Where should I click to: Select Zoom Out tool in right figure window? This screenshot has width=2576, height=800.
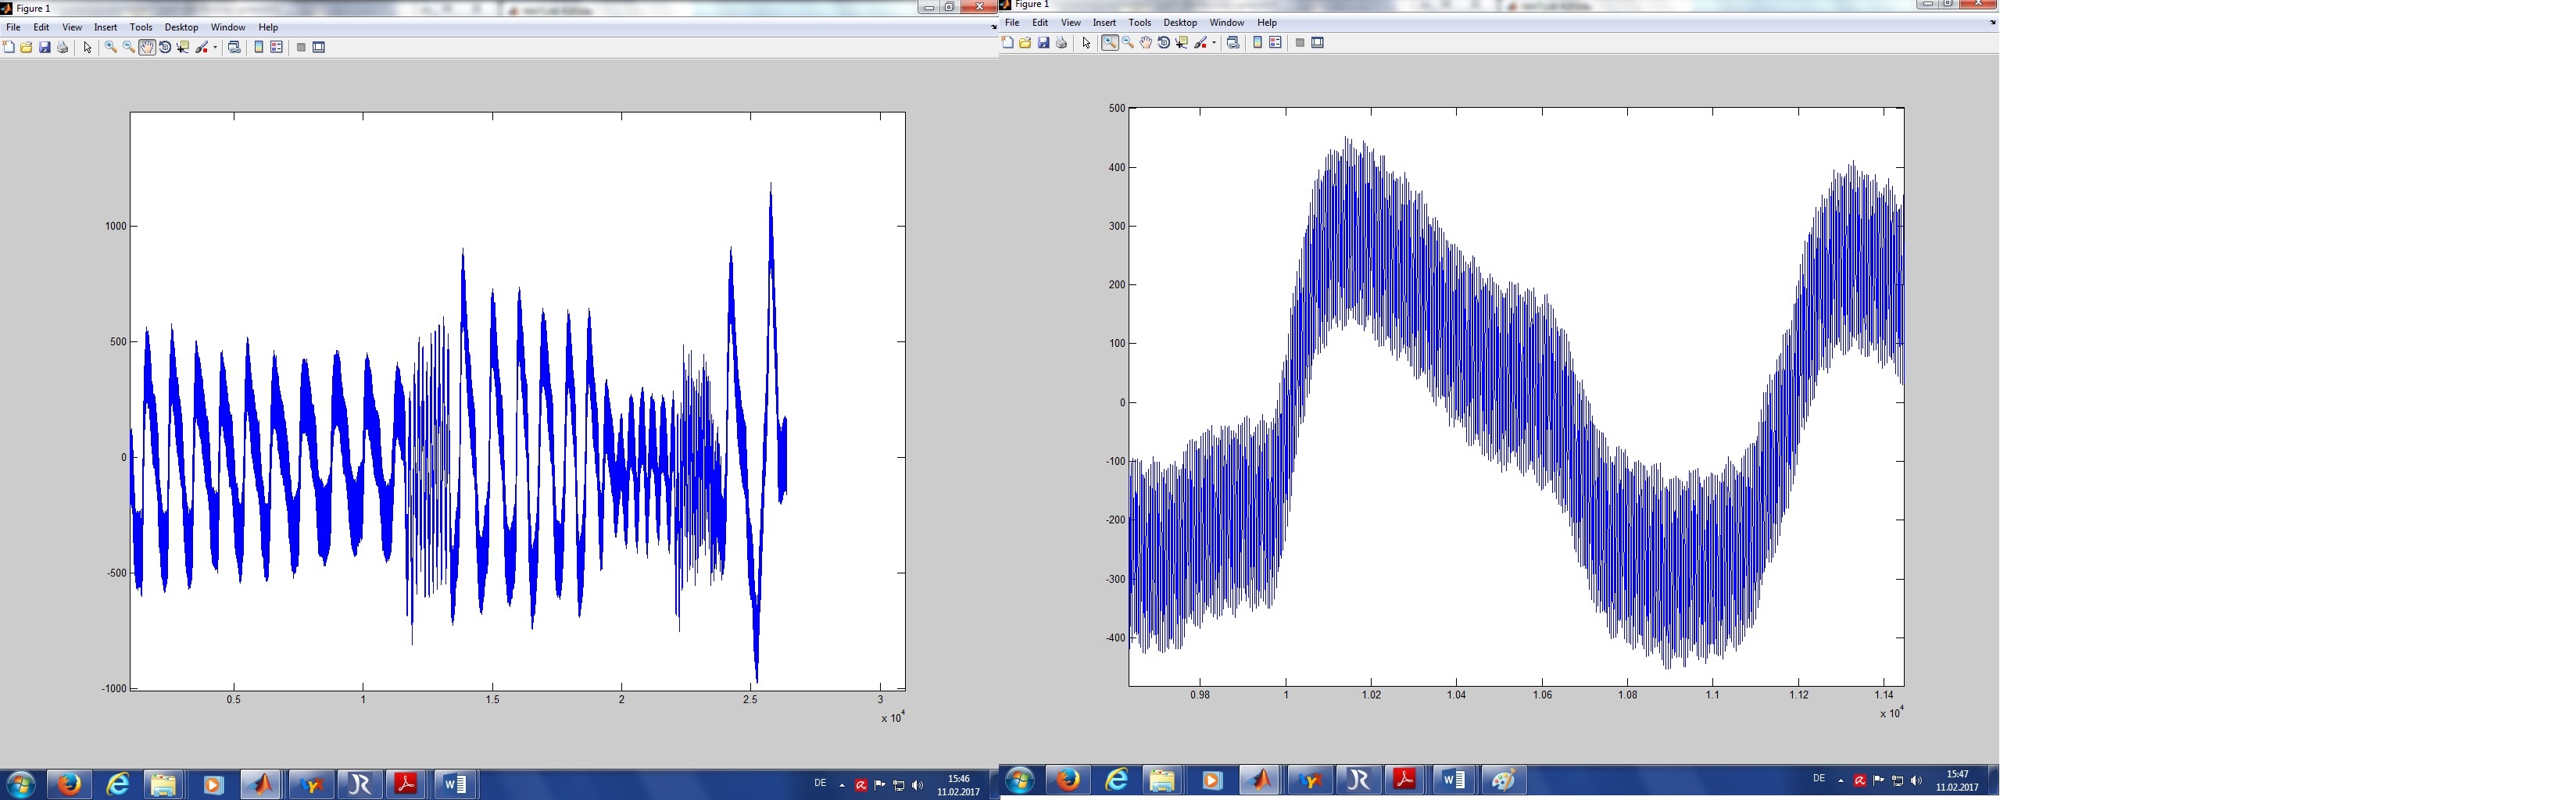coord(1128,43)
